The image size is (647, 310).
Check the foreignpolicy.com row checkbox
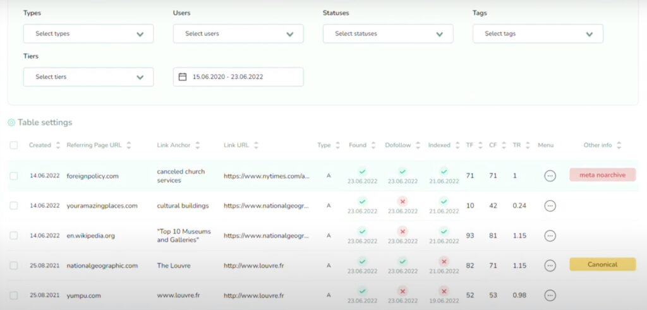[x=14, y=176]
